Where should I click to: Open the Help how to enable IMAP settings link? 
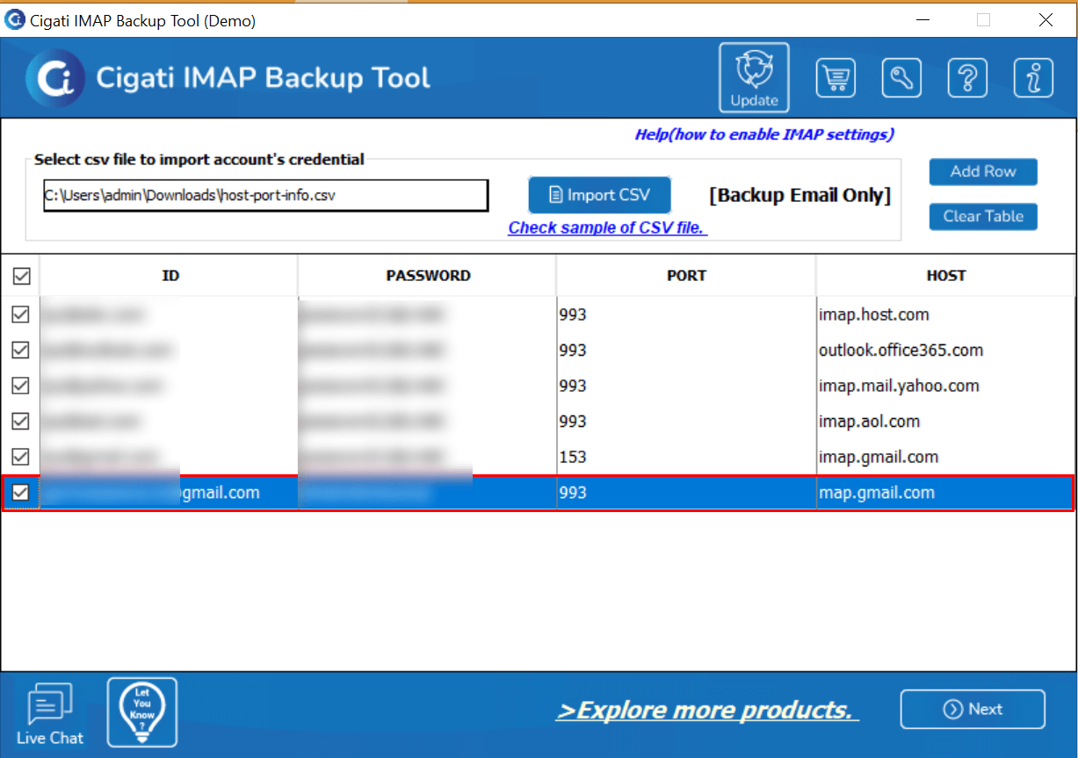764,134
